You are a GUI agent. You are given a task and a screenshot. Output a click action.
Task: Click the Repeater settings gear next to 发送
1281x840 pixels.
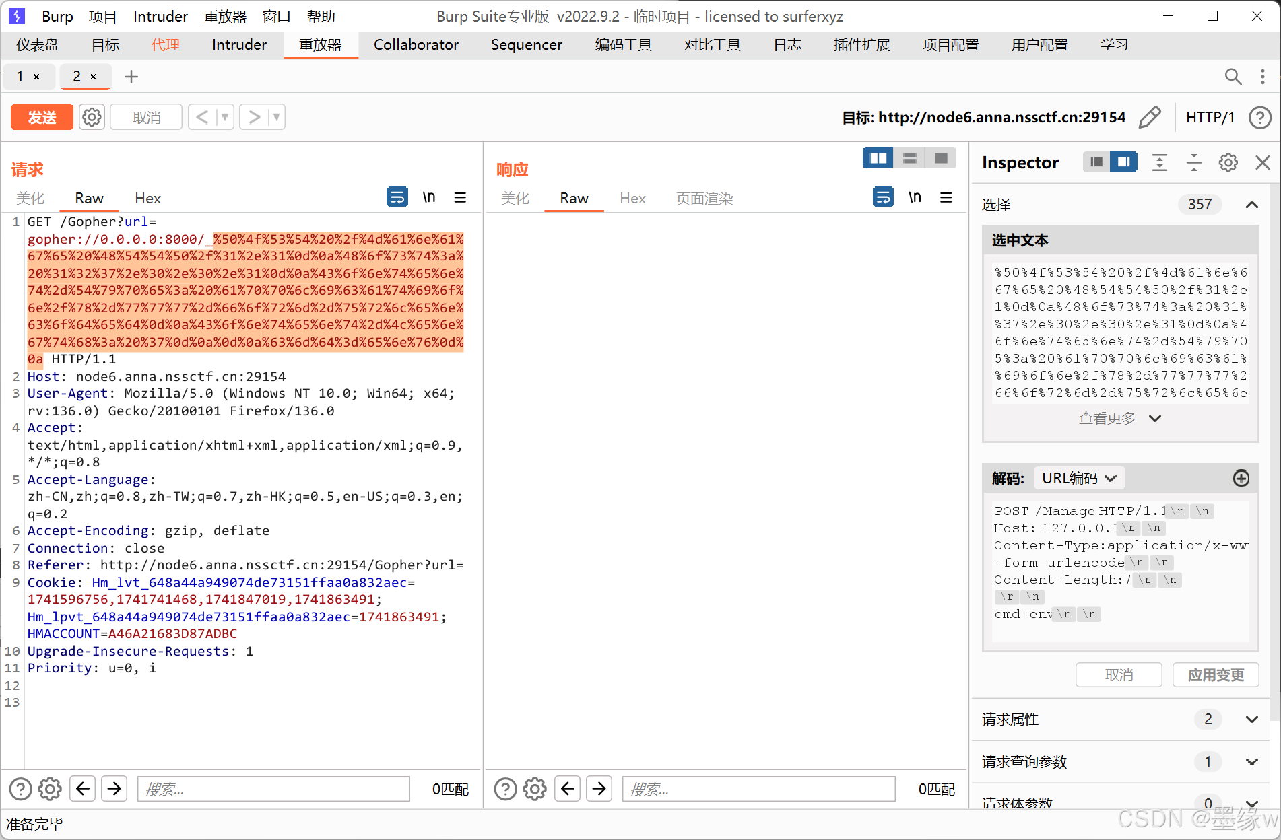click(92, 117)
